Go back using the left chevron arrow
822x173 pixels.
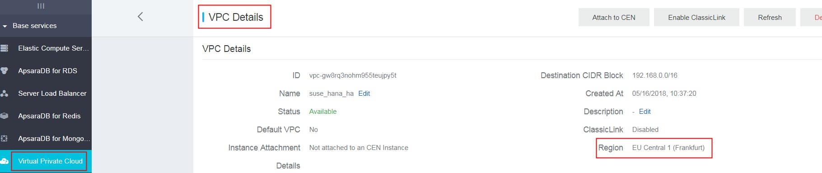tap(140, 17)
